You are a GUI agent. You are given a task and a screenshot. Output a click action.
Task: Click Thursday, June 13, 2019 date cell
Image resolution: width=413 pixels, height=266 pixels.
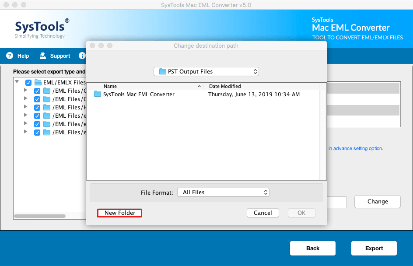[254, 94]
